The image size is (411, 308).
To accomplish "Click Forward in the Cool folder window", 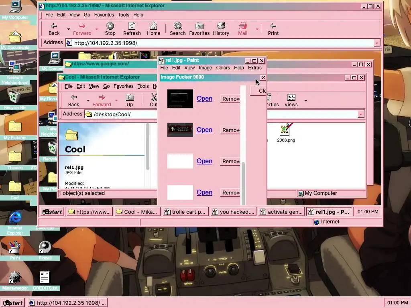I will point(102,100).
